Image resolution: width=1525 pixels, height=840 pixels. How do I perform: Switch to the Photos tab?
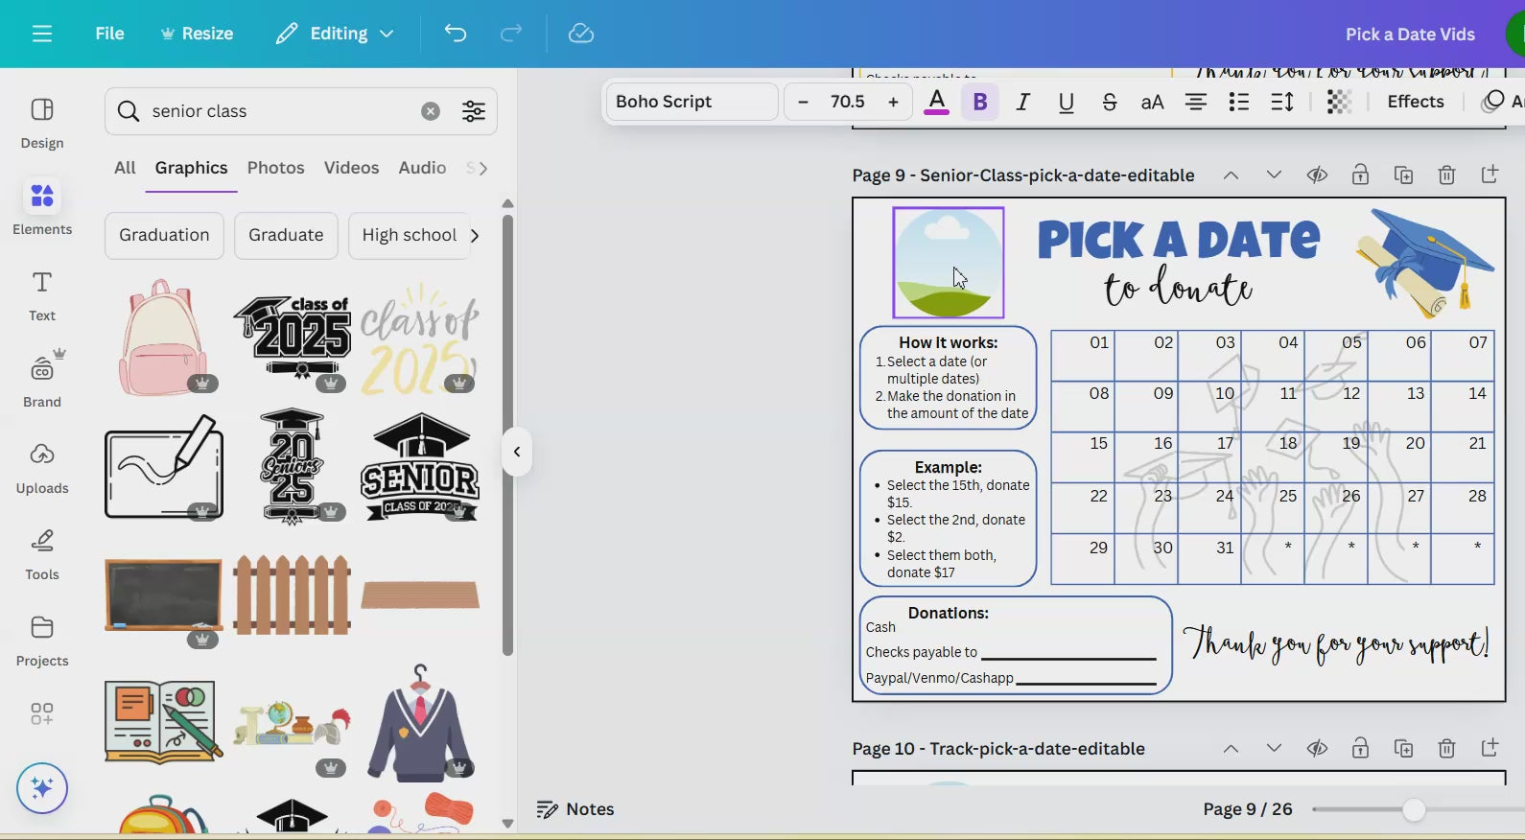click(x=275, y=168)
